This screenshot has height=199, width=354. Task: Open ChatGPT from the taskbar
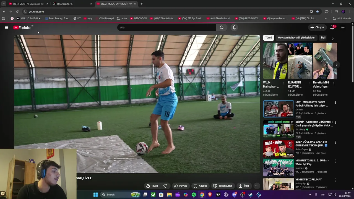pyautogui.click(x=226, y=195)
